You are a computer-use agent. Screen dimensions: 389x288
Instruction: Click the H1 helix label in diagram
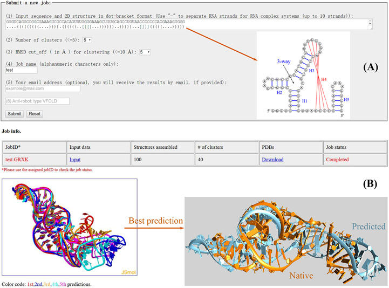(x=305, y=101)
